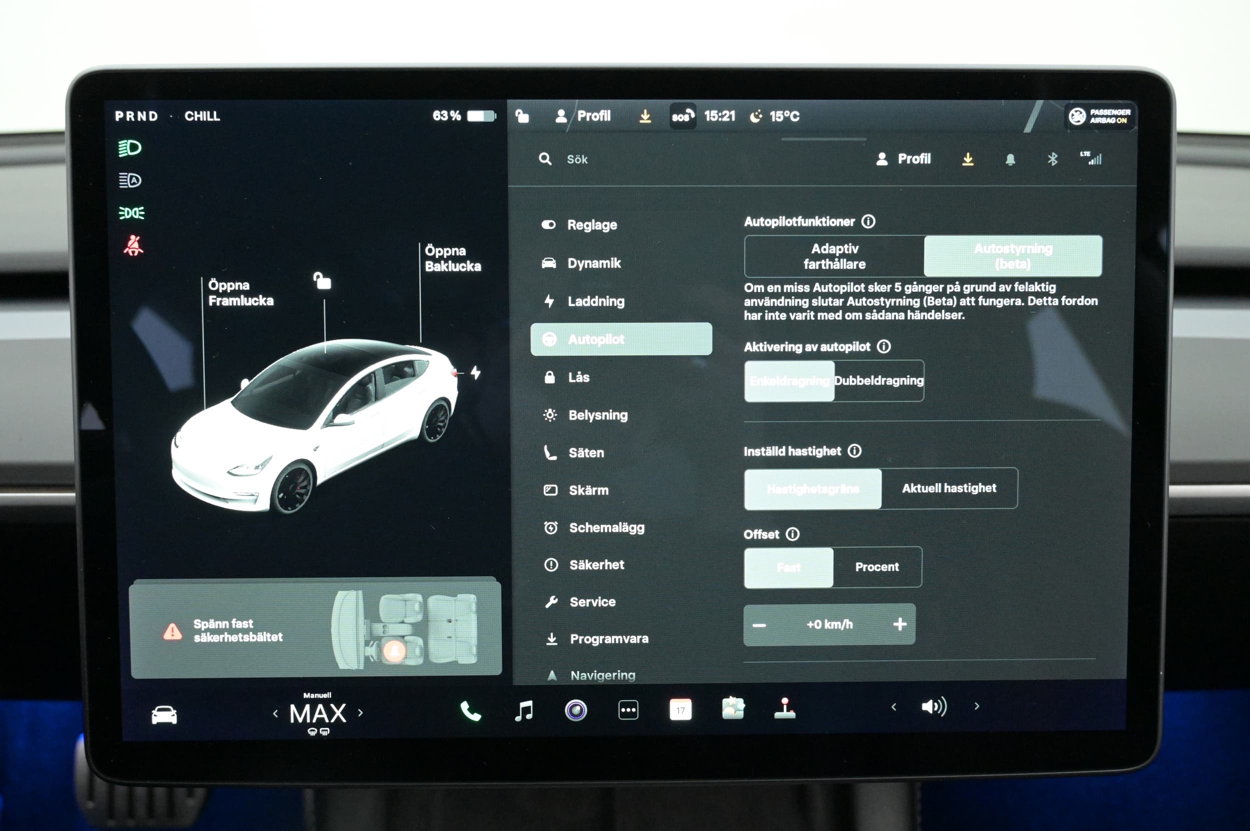Choose Aktuell hastighet speed setting

point(949,488)
